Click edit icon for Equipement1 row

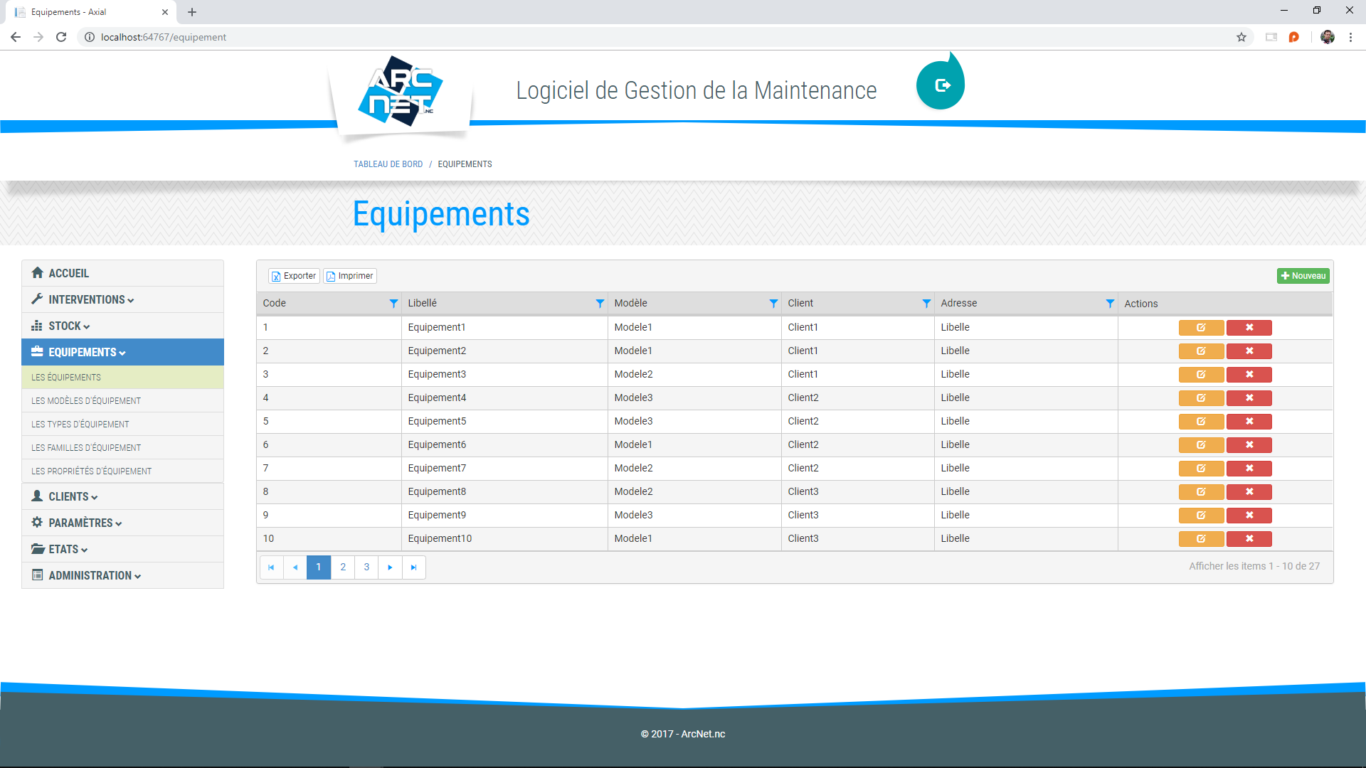pyautogui.click(x=1201, y=328)
